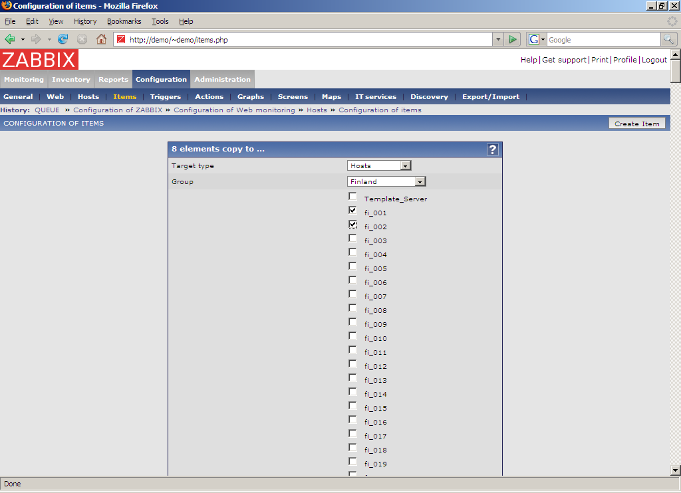The image size is (681, 493).
Task: Open the Triggers submenu
Action: [x=166, y=97]
